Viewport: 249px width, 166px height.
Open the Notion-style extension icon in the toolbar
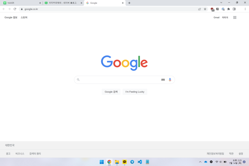(217, 9)
